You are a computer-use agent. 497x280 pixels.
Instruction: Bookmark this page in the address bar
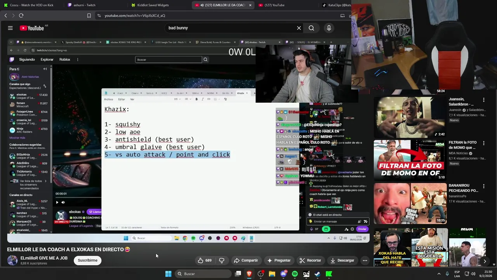89,16
